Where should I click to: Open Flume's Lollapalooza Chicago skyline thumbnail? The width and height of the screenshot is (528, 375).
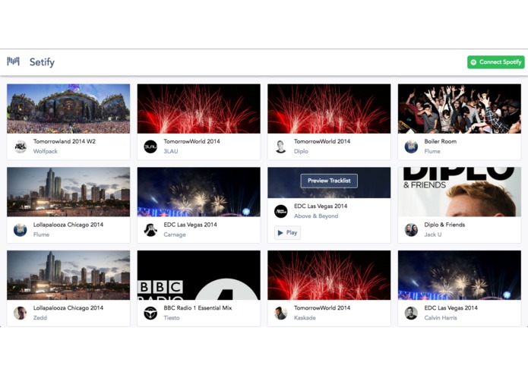(x=68, y=192)
